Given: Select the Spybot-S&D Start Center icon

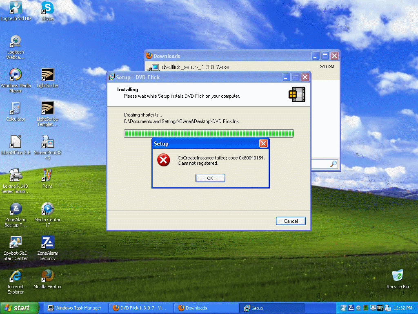Looking at the screenshot, I should pyautogui.click(x=16, y=248).
